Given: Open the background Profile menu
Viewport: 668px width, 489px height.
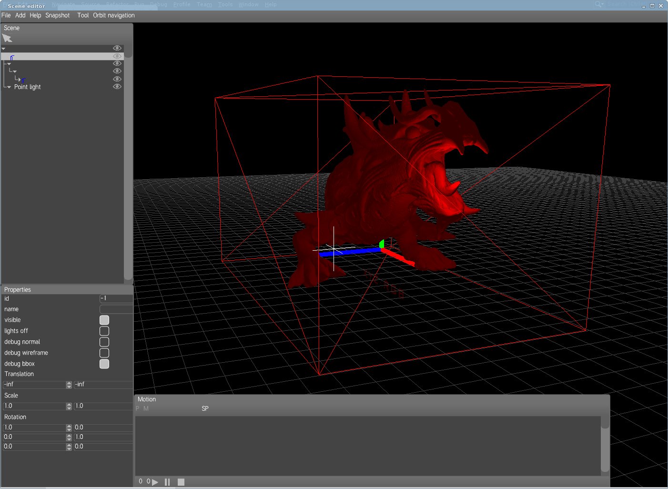Looking at the screenshot, I should [182, 4].
